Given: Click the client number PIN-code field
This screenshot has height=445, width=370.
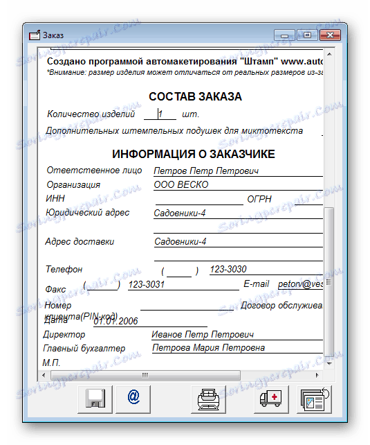Looking at the screenshot, I should [187, 305].
